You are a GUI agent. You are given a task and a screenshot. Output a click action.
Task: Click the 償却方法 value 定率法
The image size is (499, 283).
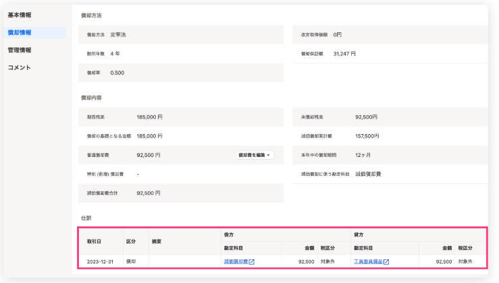pos(120,34)
